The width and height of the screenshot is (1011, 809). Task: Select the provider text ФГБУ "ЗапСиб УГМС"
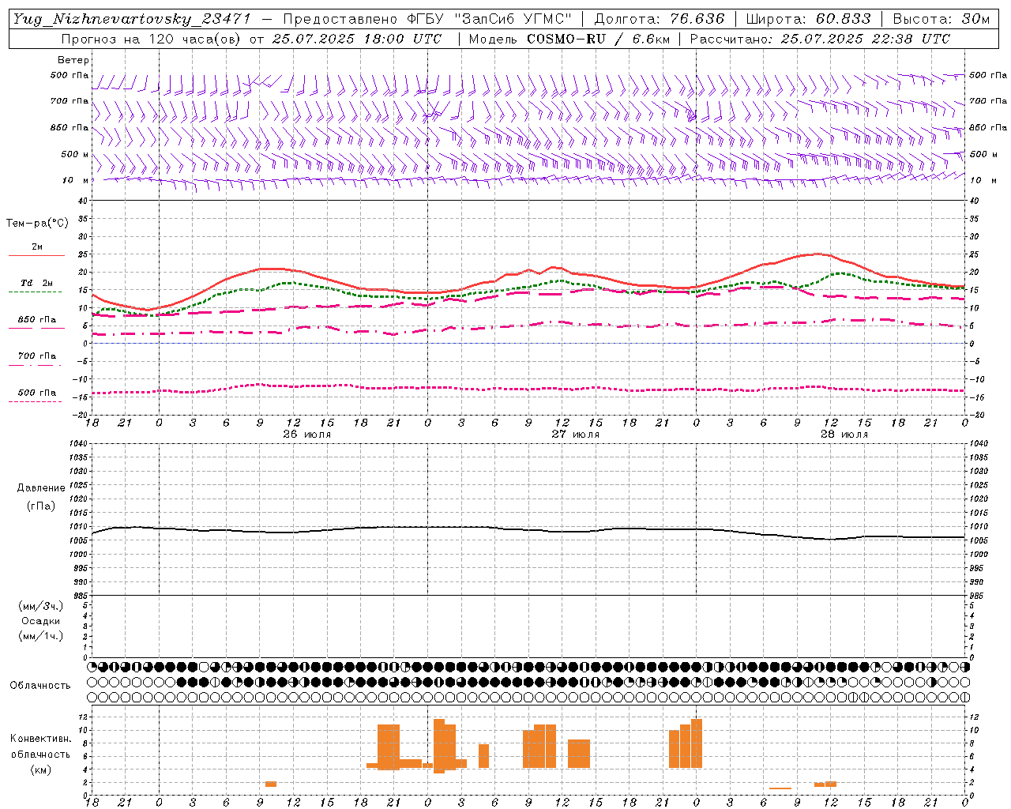point(488,19)
